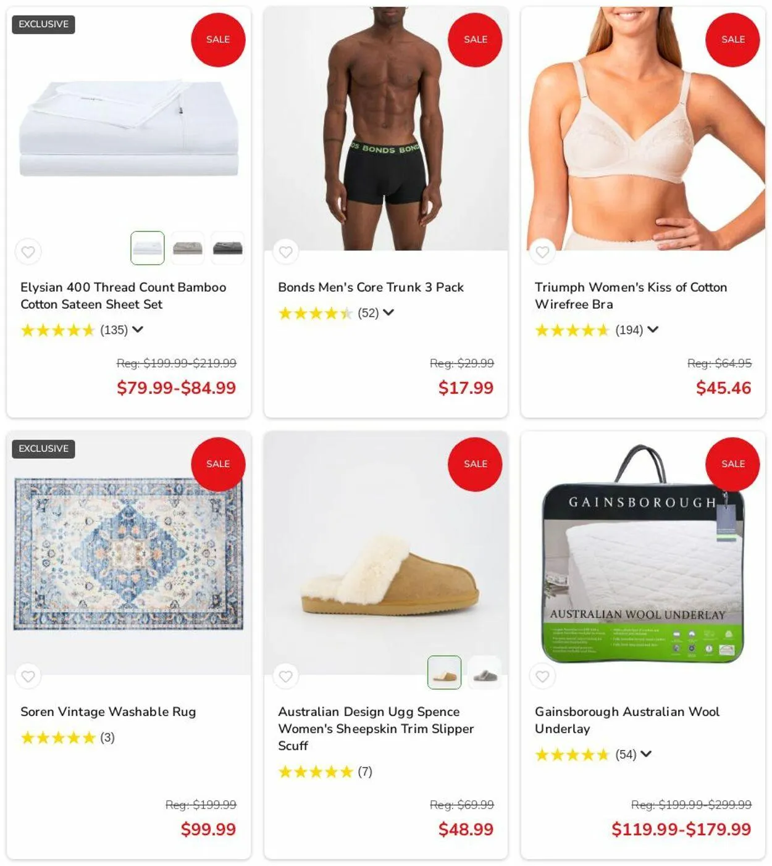Expand the 52 reviews dropdown for Bonds Trunk

tap(388, 312)
